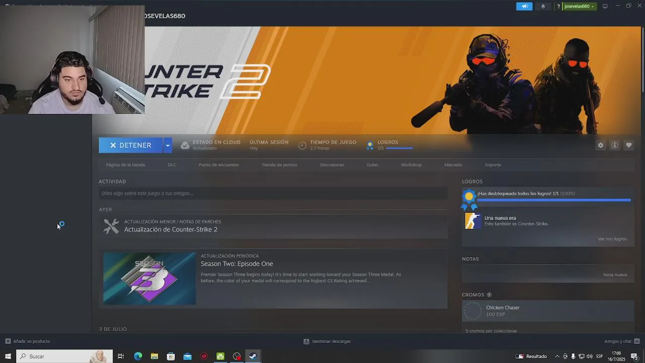Screen dimensions: 645x363
Task: Open Gestionar descargas label
Action: tap(331, 341)
